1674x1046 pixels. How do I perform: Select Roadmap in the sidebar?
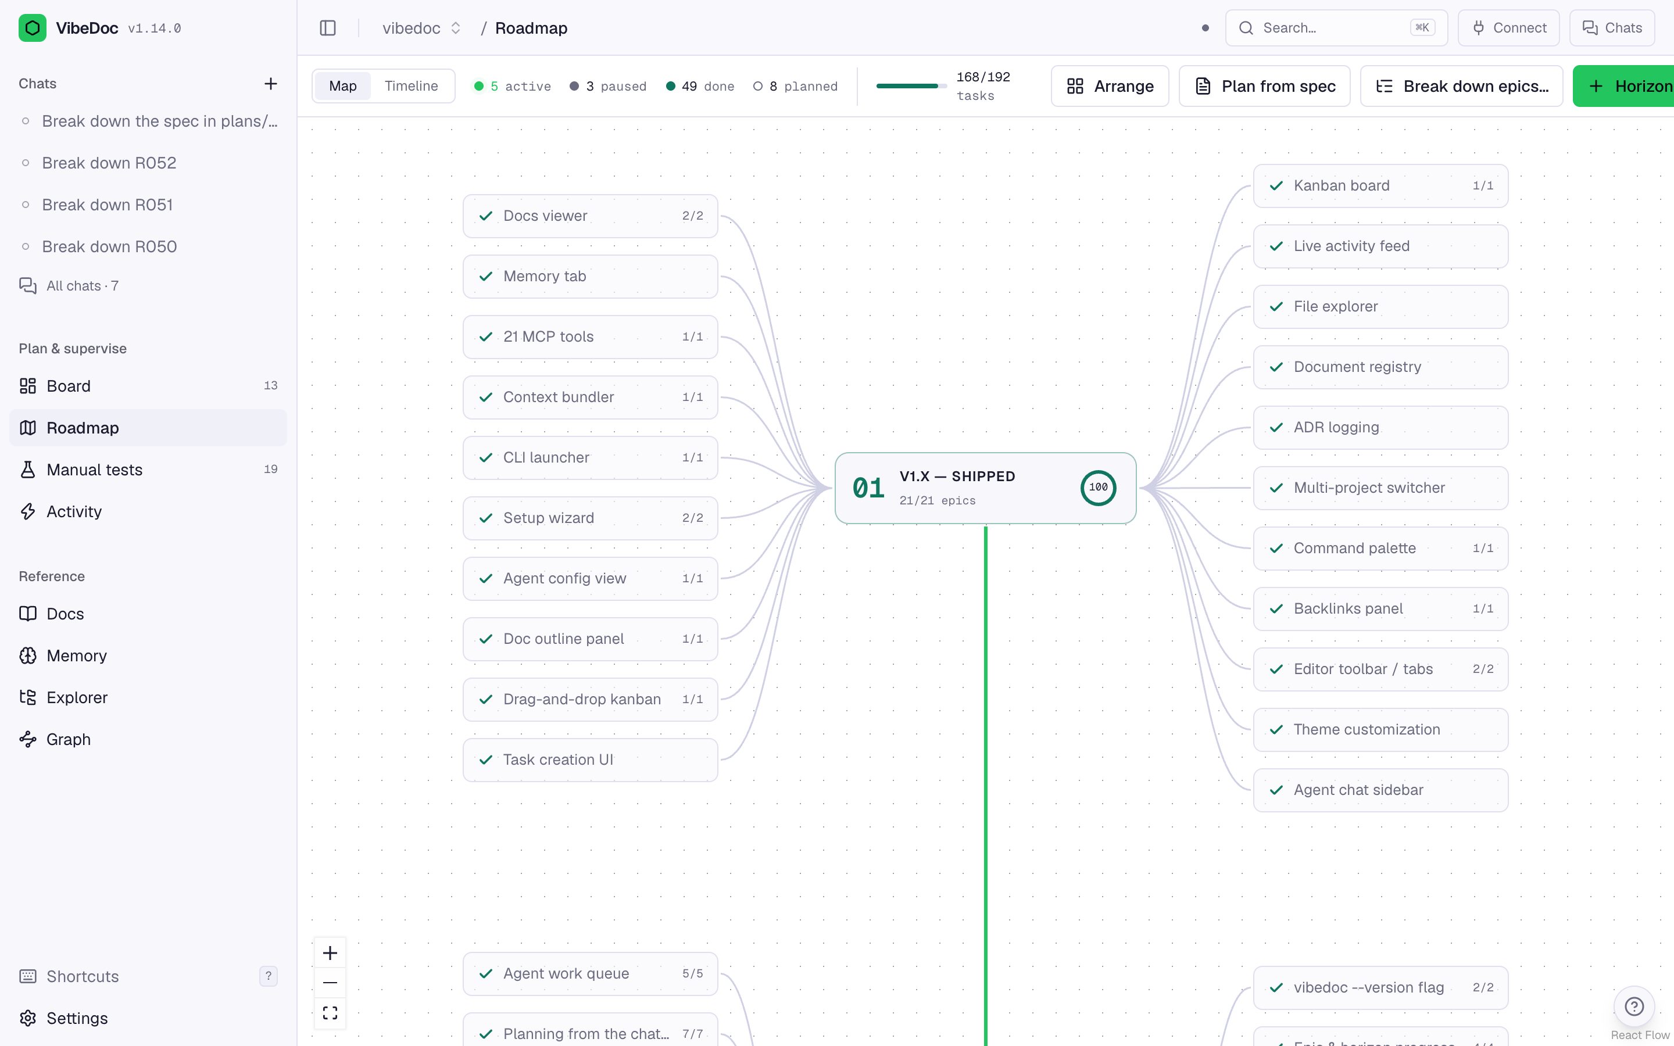coord(148,428)
